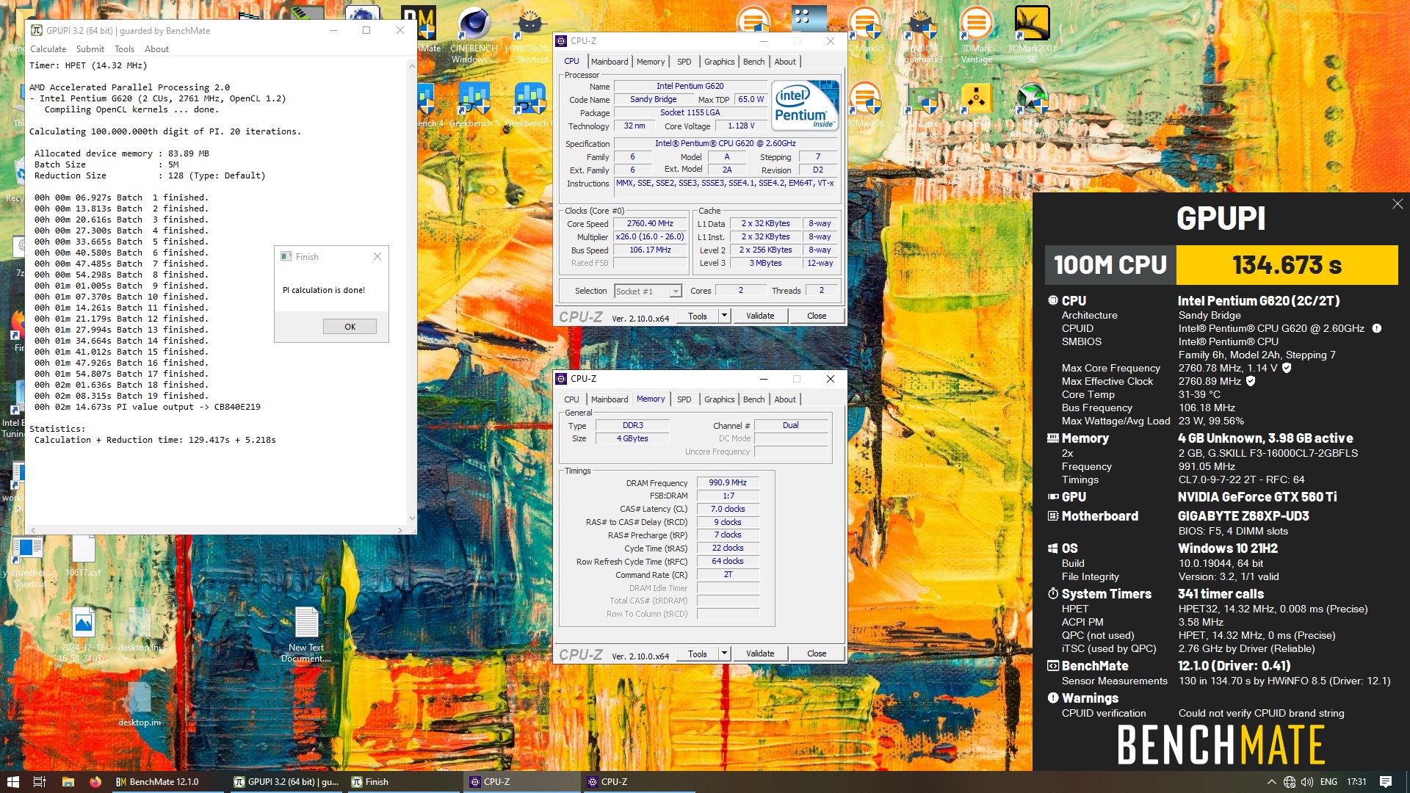Open the Calculate menu in GPUPI
Viewport: 1410px width, 793px height.
point(48,49)
